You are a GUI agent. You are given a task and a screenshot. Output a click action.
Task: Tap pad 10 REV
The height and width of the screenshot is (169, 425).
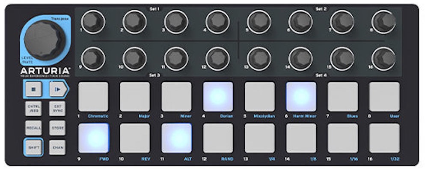[135, 138]
